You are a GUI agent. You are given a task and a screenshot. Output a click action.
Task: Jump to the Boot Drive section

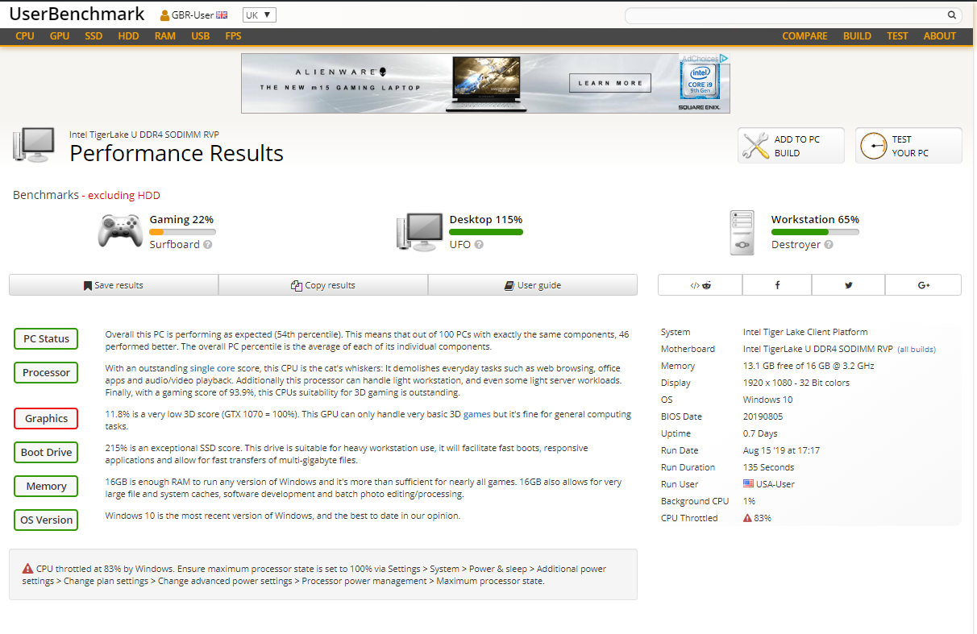(x=46, y=453)
